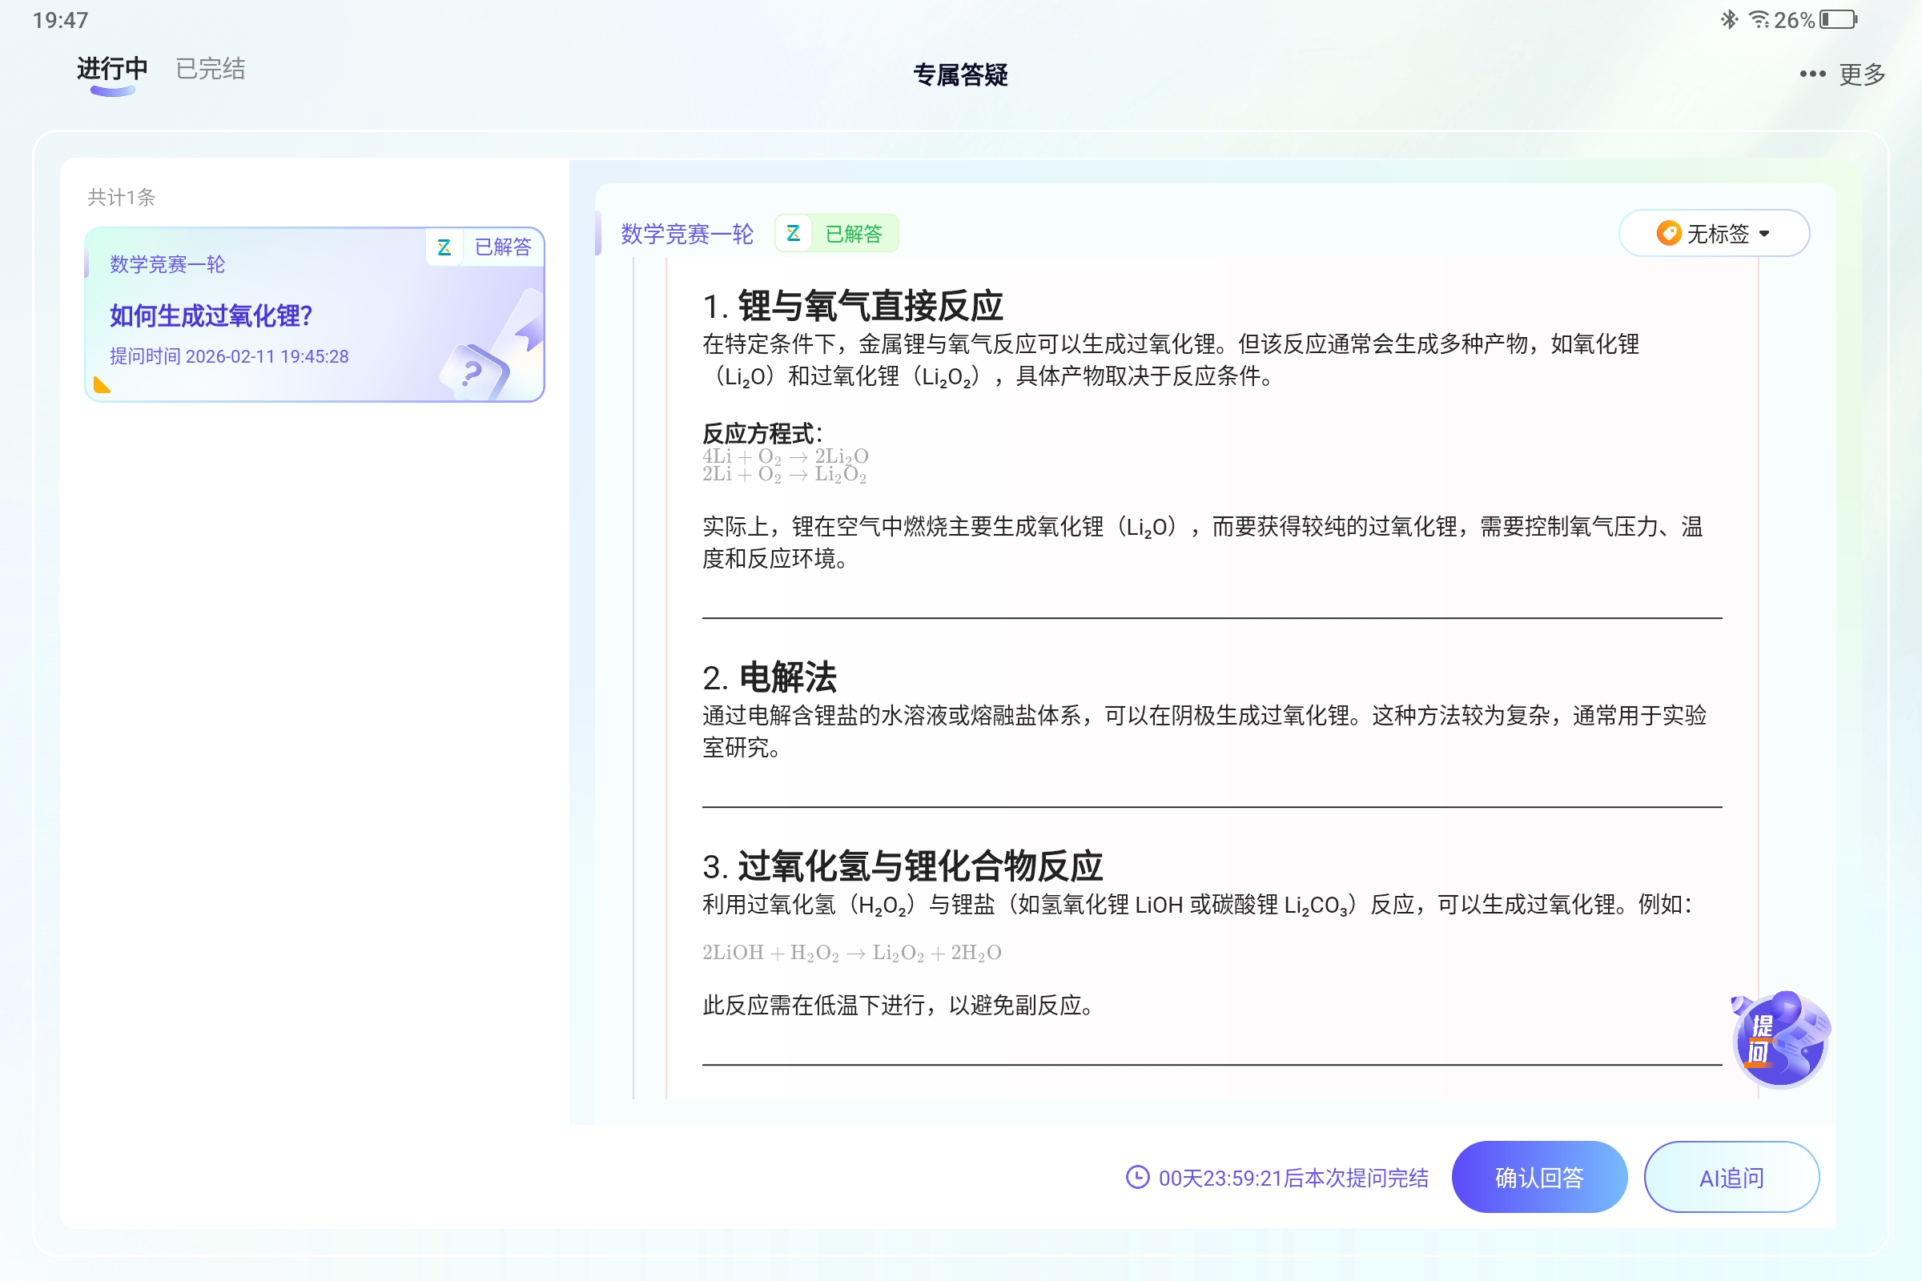
Task: Select the 进行中 tab
Action: tap(111, 70)
